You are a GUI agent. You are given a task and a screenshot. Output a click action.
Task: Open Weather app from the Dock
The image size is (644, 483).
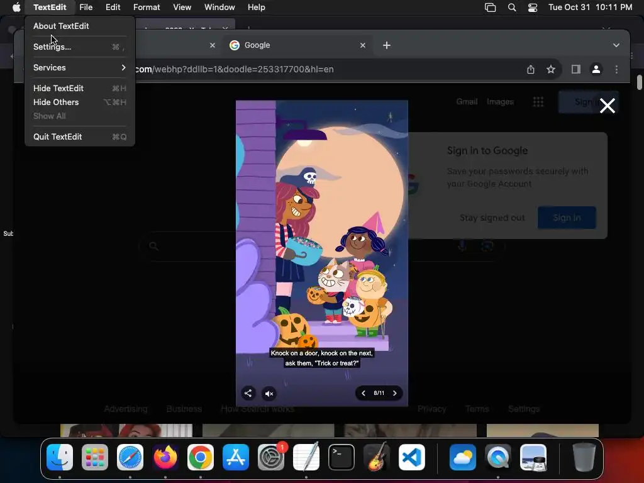click(x=463, y=457)
